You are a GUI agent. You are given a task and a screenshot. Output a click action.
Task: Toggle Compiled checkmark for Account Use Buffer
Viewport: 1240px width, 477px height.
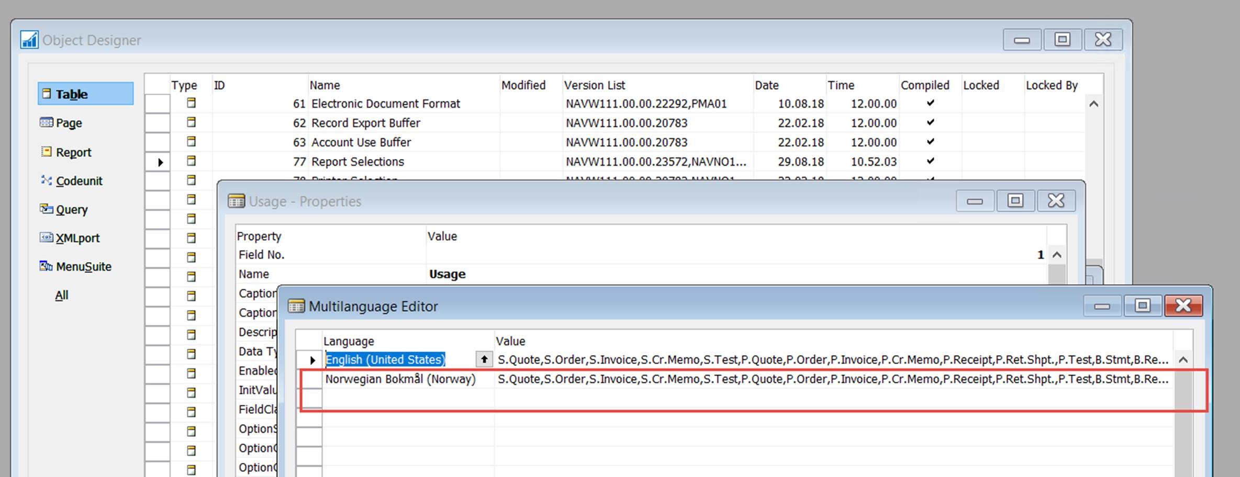pos(931,142)
